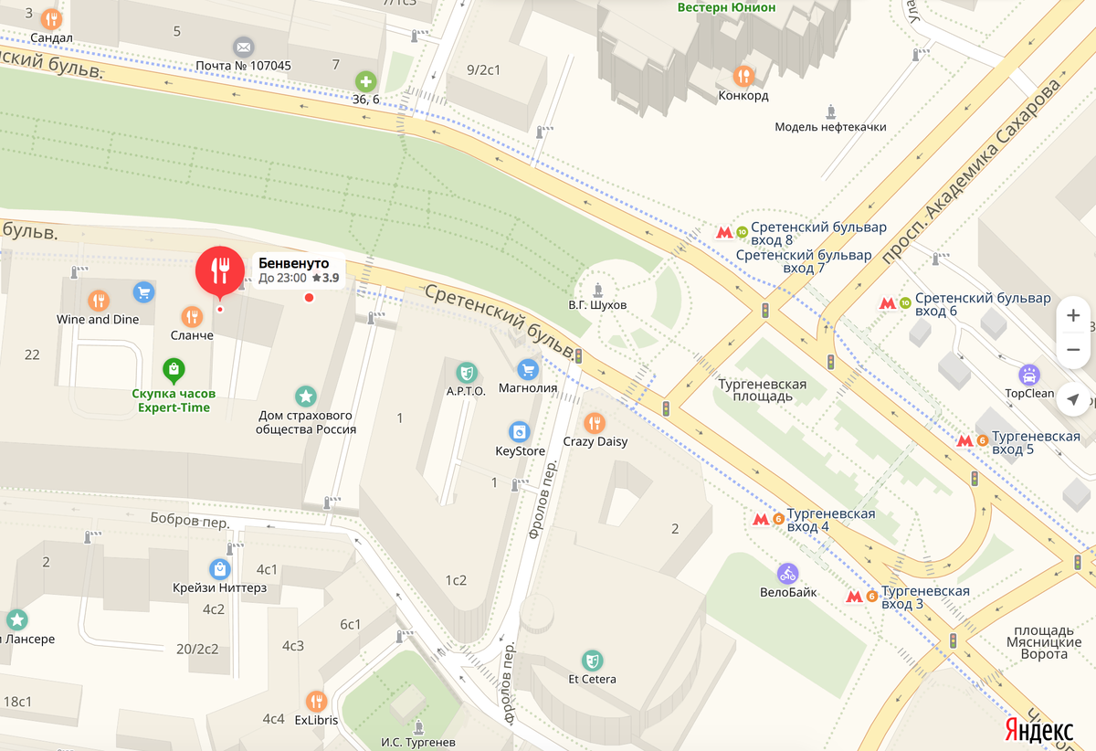
Task: Select the Crazy Daisy restaurant icon
Action: (595, 422)
